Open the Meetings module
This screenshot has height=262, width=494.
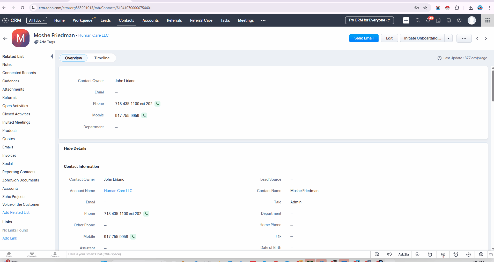tap(246, 20)
